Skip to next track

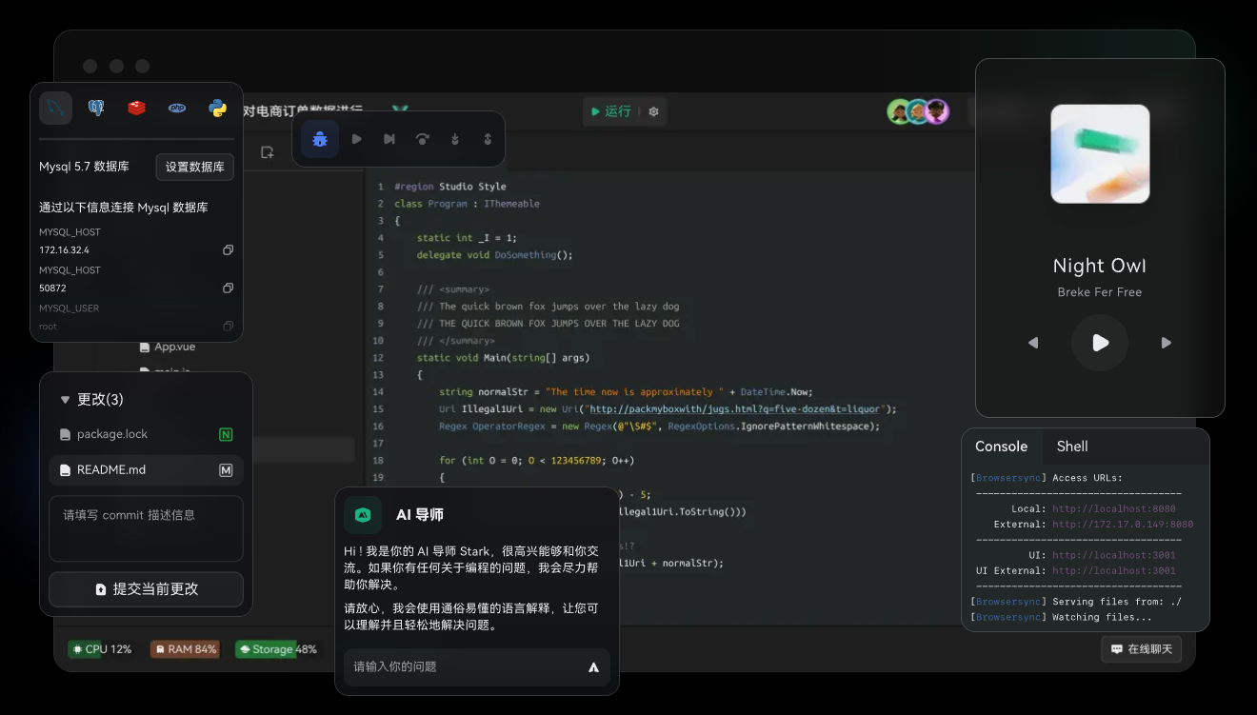tap(1167, 343)
